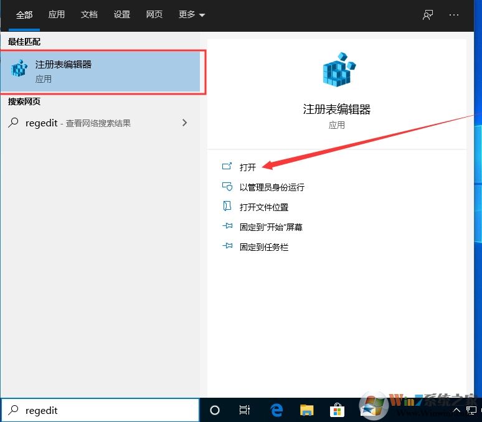Click the regedit search input box
Viewport: 482px width, 422px height.
pyautogui.click(x=100, y=410)
